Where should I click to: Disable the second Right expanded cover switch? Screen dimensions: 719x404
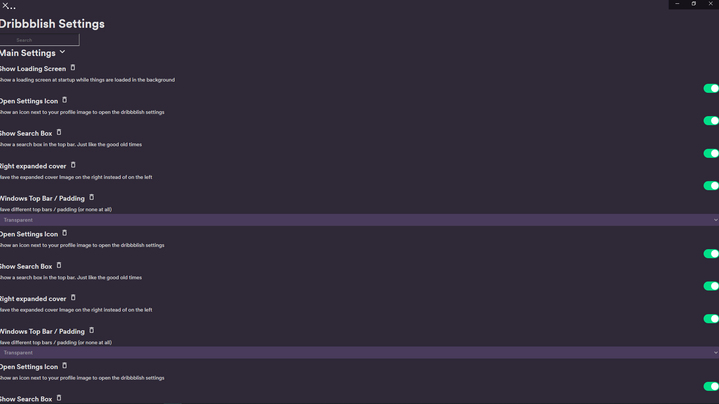pos(711,318)
